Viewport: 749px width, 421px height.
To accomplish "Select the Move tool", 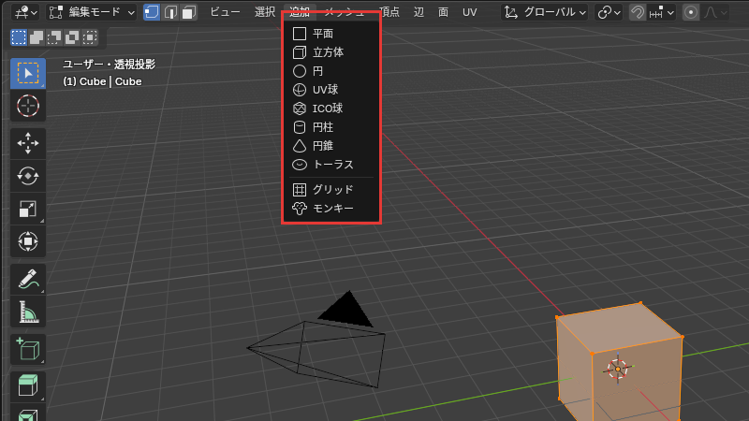I will (28, 143).
